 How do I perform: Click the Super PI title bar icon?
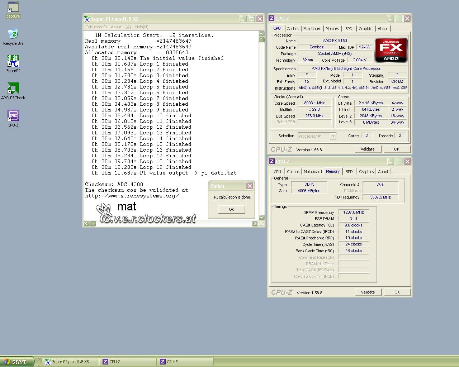[x=87, y=19]
